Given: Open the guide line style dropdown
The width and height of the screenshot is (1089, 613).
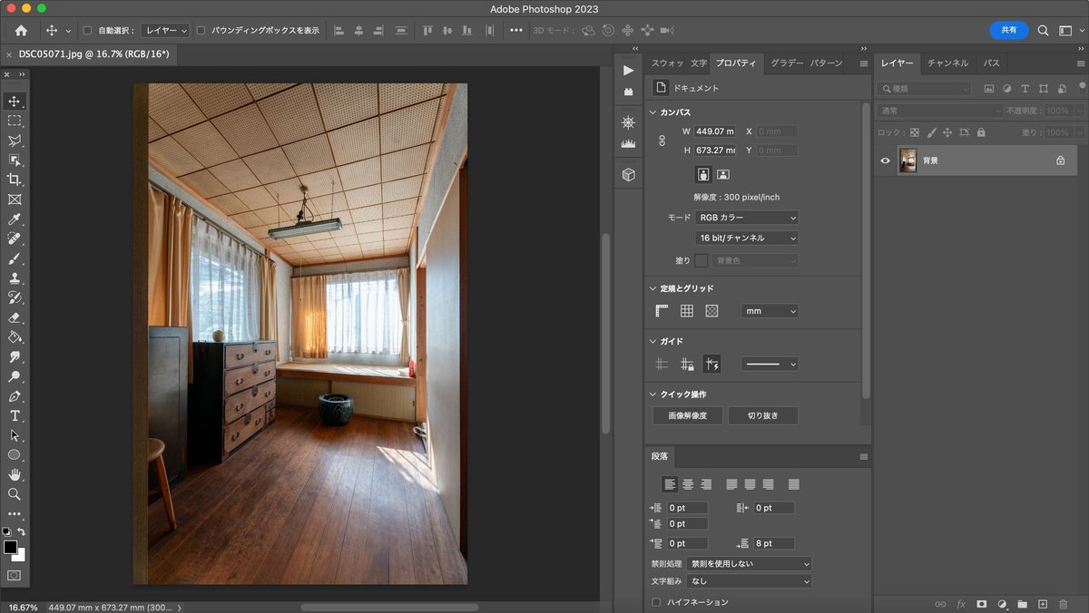Looking at the screenshot, I should (770, 364).
